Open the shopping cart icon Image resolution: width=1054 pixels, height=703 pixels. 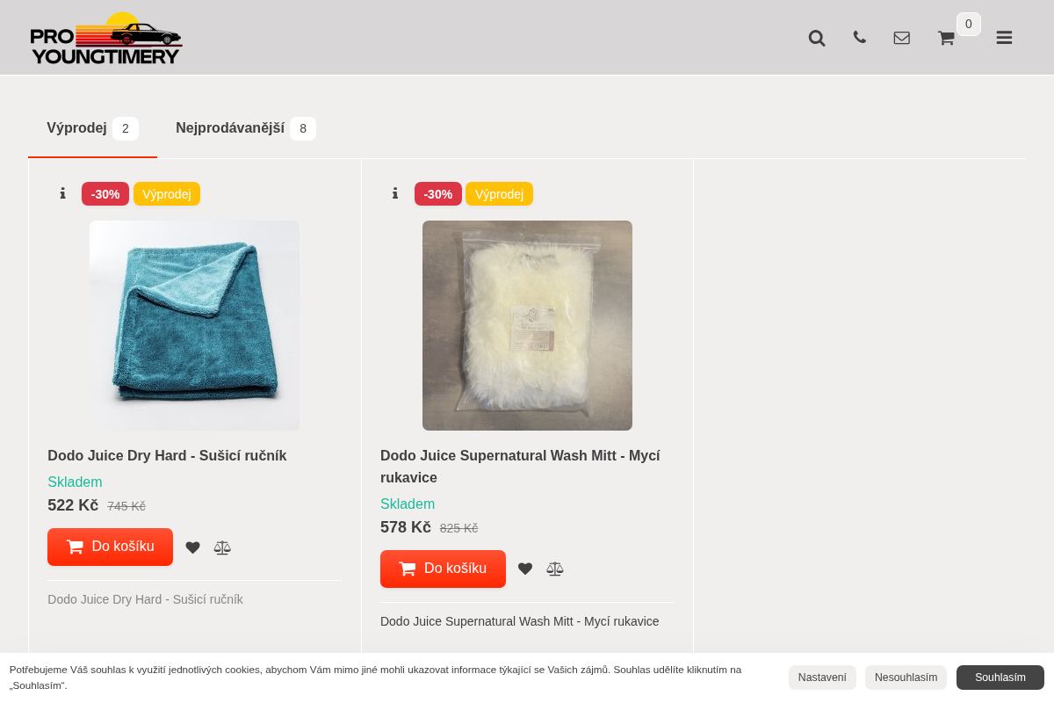946,38
